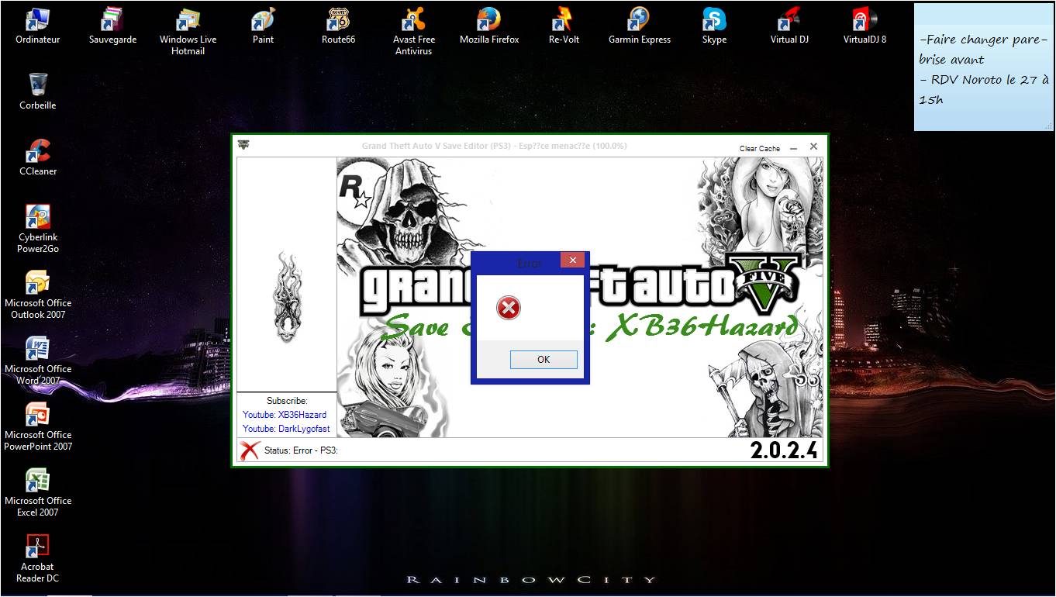This screenshot has height=597, width=1056.
Task: Click the CCleaner desktop shortcut
Action: [x=37, y=157]
